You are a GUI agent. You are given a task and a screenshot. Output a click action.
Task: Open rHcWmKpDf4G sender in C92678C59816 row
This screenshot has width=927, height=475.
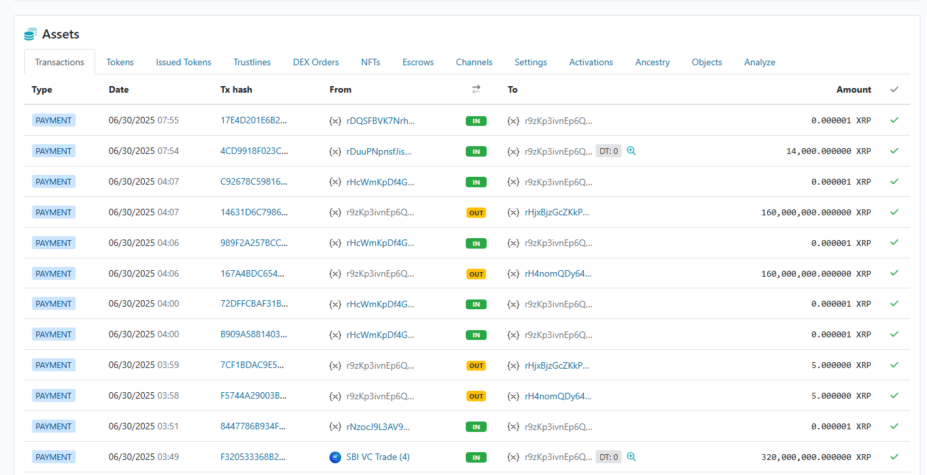tap(380, 181)
